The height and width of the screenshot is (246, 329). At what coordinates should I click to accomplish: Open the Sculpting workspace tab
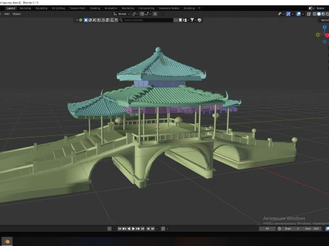point(41,8)
